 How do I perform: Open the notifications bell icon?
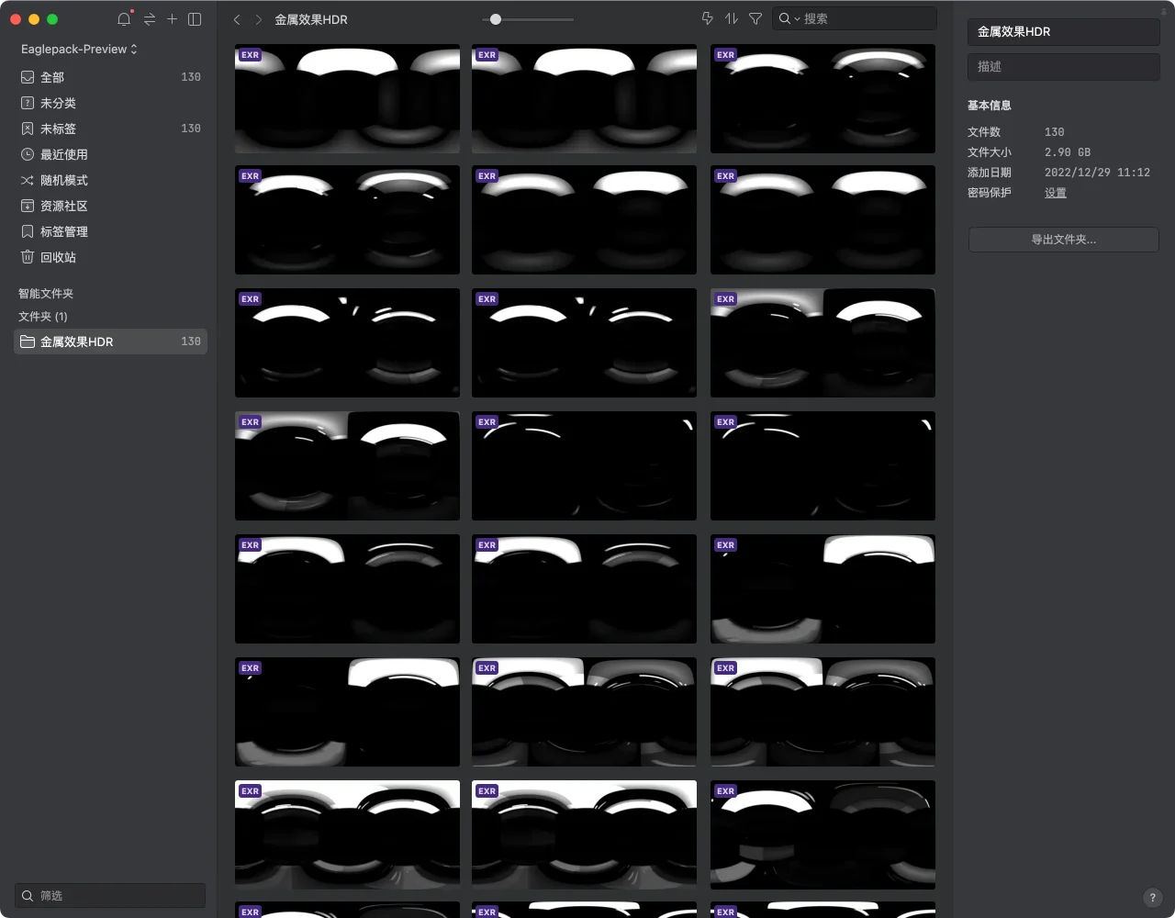point(124,19)
